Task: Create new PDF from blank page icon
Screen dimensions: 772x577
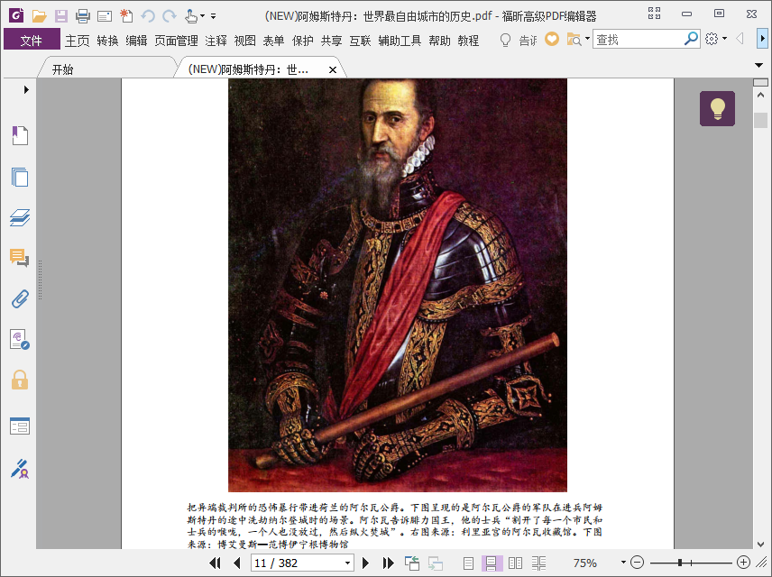Action: 126,15
